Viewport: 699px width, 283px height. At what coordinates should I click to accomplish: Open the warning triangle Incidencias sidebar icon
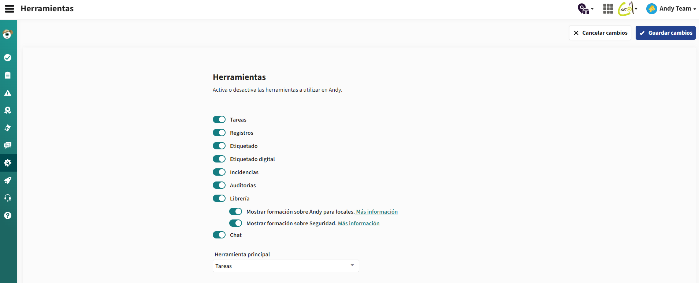pos(8,93)
